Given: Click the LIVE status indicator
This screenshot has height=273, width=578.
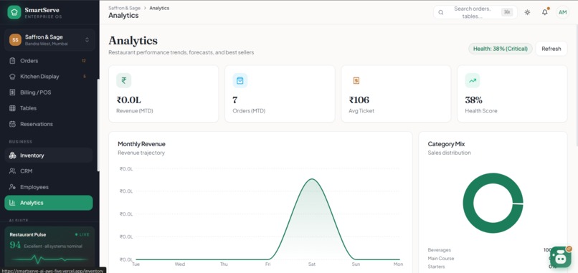Looking at the screenshot, I should click(x=82, y=235).
